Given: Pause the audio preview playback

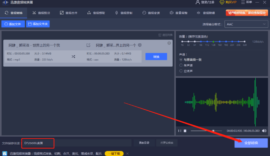Looking at the screenshot, I should click(x=179, y=131).
